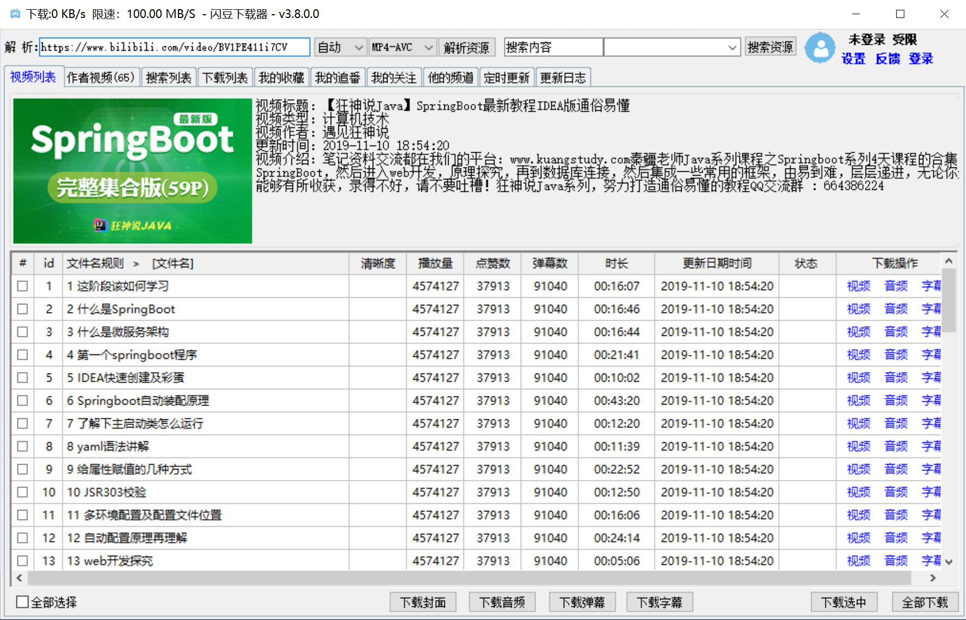This screenshot has width=966, height=620.
Task: View the 更新日志 tab
Action: coord(563,77)
